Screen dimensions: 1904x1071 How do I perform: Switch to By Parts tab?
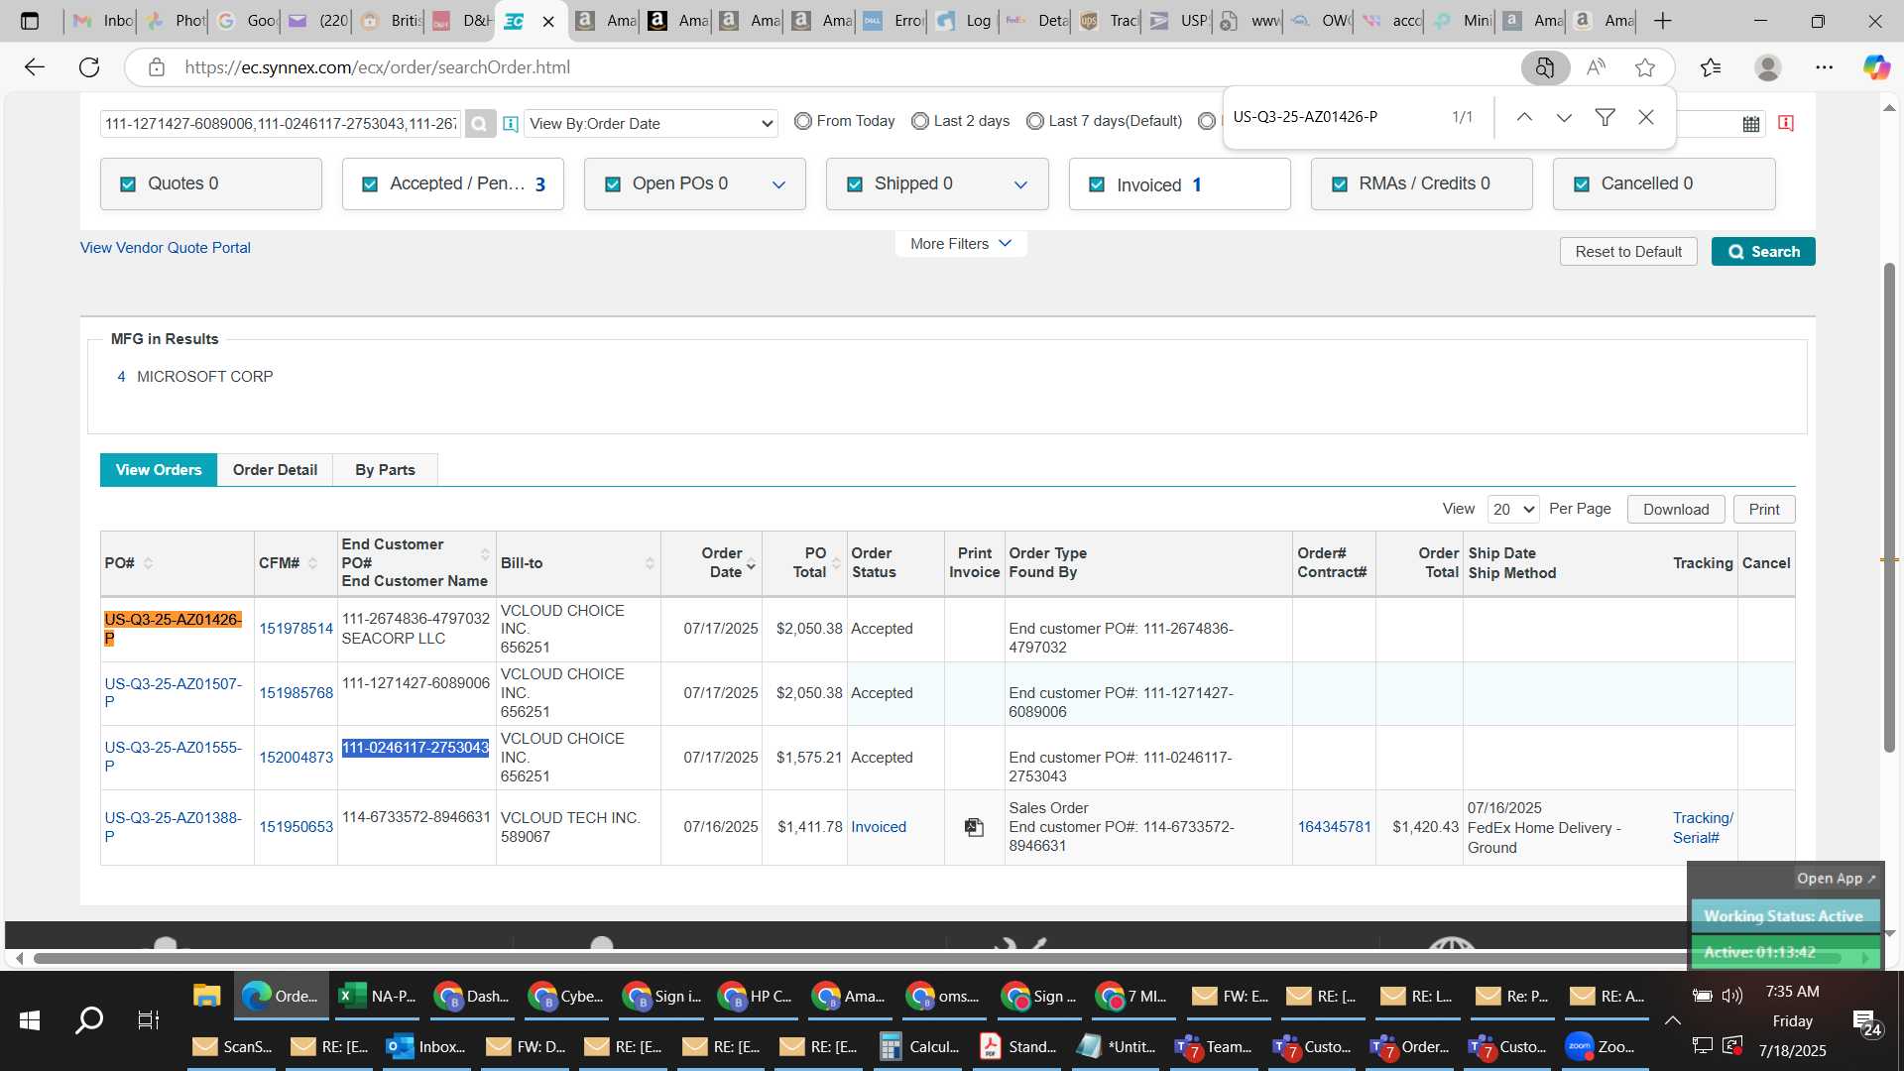point(385,470)
